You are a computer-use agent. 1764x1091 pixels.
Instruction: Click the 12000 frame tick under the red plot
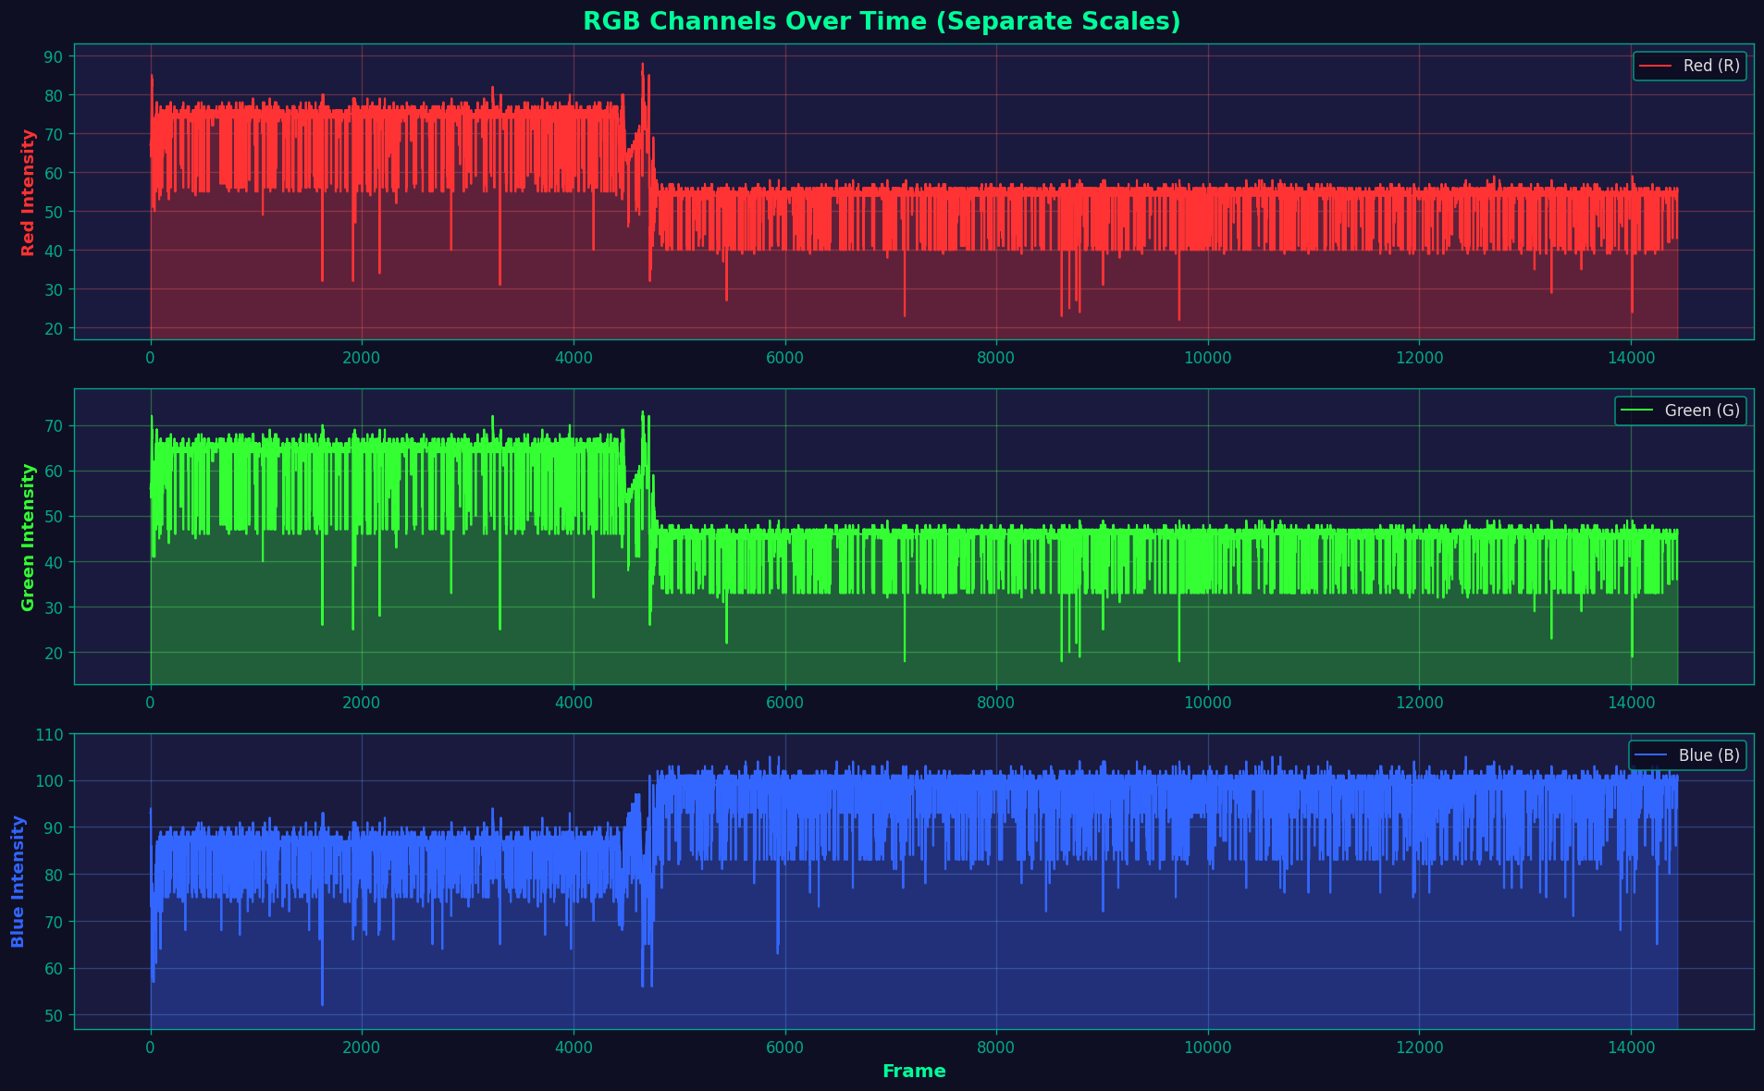pyautogui.click(x=1419, y=358)
